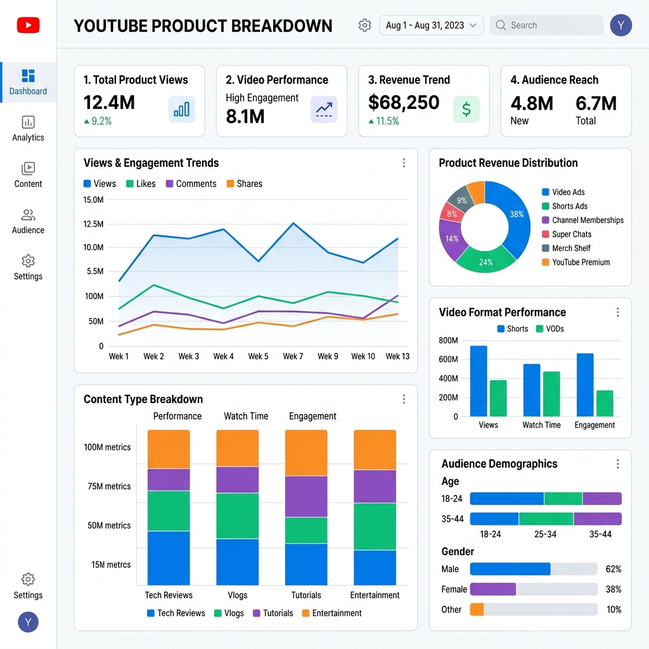The height and width of the screenshot is (649, 649).
Task: Select the Performance column header
Action: pyautogui.click(x=177, y=416)
